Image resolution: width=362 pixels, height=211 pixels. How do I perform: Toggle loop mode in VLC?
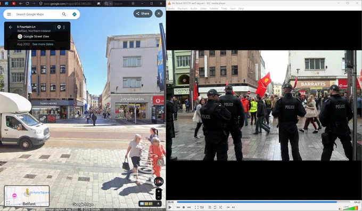point(215,207)
